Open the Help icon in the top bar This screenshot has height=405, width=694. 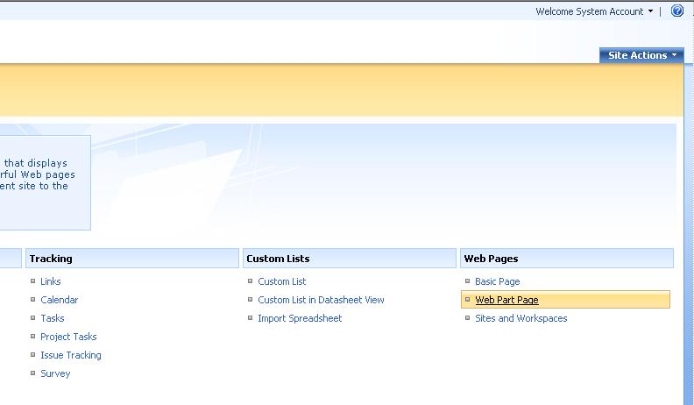[676, 11]
